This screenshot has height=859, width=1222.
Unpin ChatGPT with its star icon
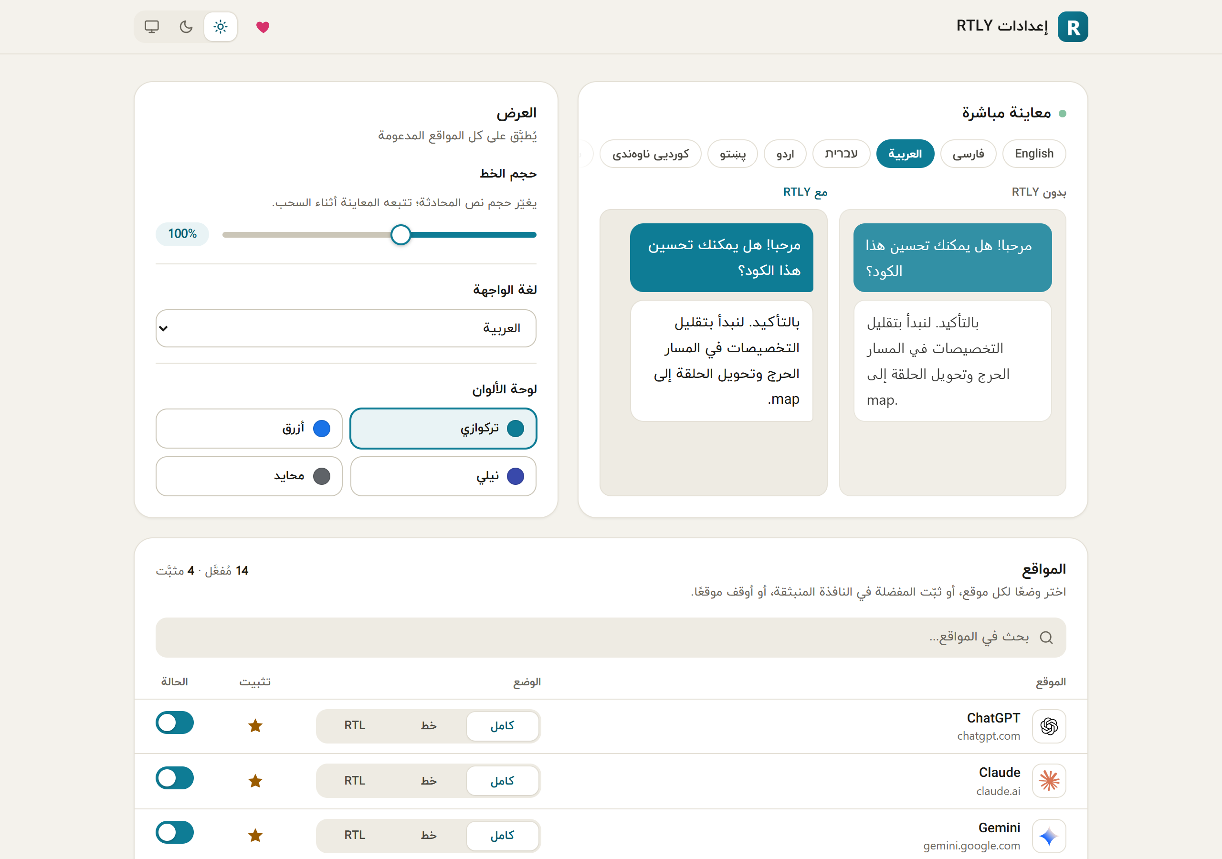[255, 725]
